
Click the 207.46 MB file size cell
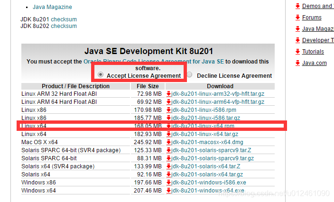(148, 191)
